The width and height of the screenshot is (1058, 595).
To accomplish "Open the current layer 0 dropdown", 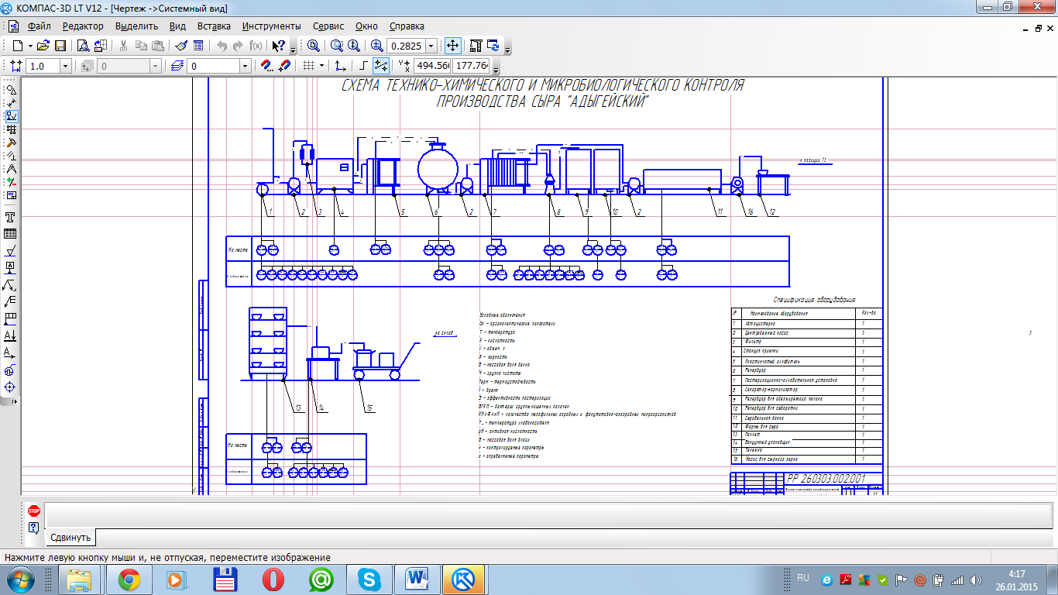I will pos(245,67).
